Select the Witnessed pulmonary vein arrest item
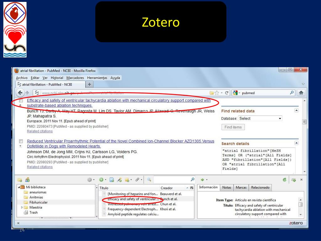The width and height of the screenshot is (321, 241). pos(146,204)
